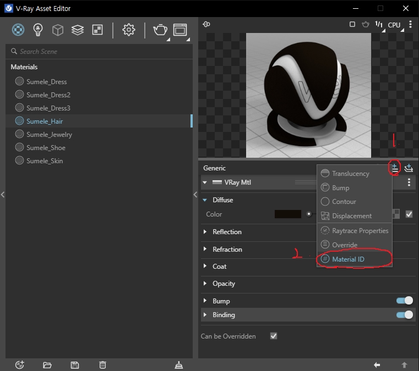Expand the Reflection section
Image resolution: width=419 pixels, height=371 pixels.
click(227, 232)
